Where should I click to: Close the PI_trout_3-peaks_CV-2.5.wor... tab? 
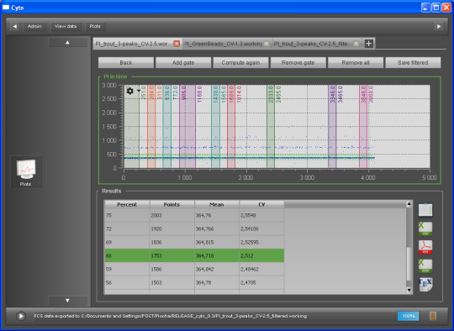pyautogui.click(x=177, y=44)
